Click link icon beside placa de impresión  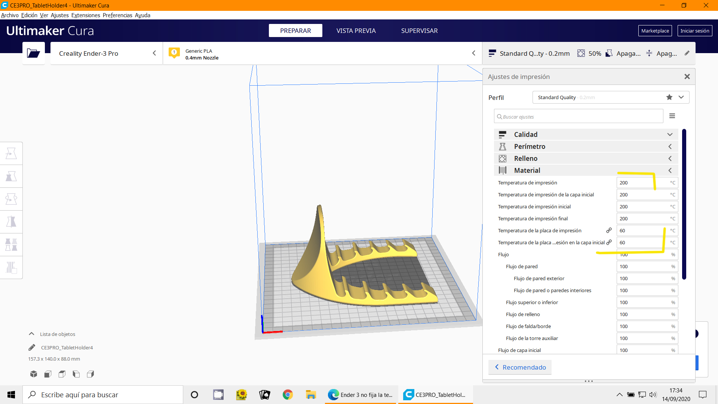(609, 230)
